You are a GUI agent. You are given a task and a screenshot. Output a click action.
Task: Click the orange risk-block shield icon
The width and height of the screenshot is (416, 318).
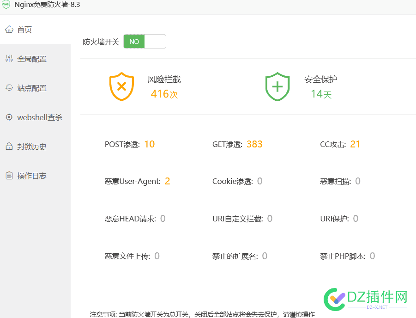tap(121, 86)
